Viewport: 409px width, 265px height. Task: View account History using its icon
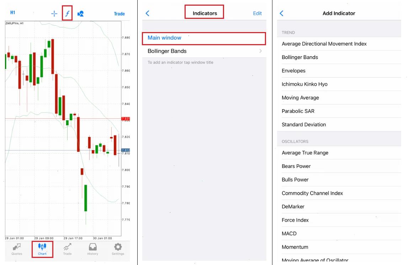92,249
